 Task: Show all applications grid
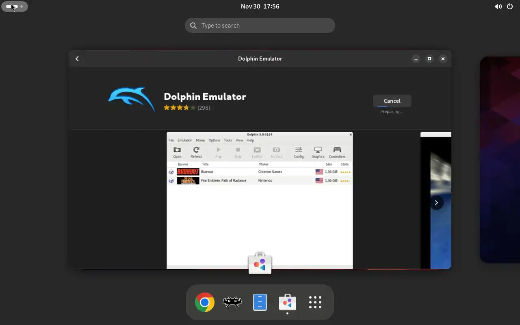tap(315, 302)
